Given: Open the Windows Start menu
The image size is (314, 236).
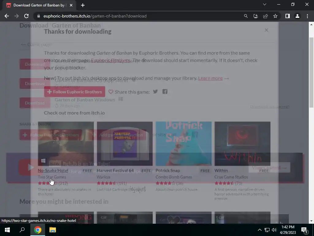Looking at the screenshot, I should pyautogui.click(x=7, y=230).
